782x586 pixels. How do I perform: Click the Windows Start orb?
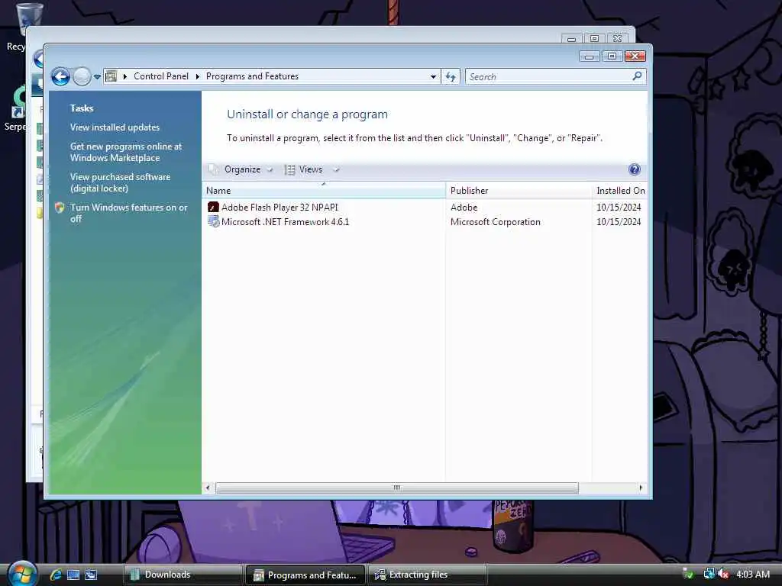(21, 574)
